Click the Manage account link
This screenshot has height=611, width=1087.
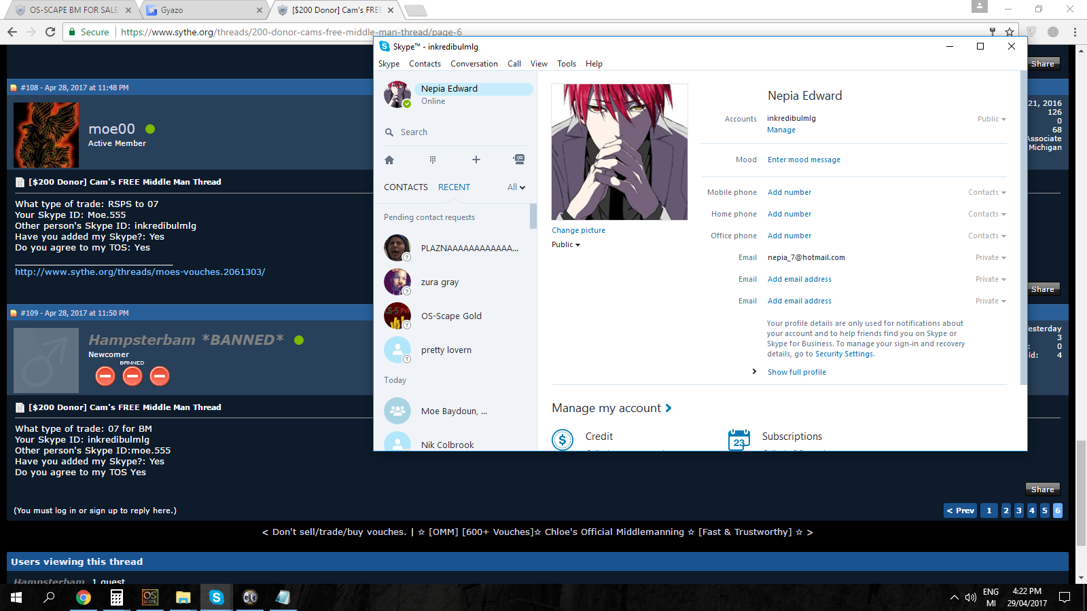781,130
